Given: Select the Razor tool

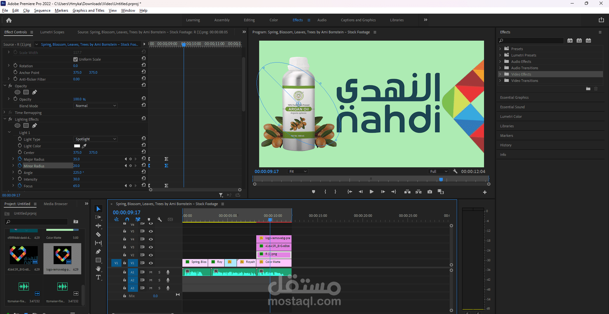Looking at the screenshot, I should coord(98,234).
